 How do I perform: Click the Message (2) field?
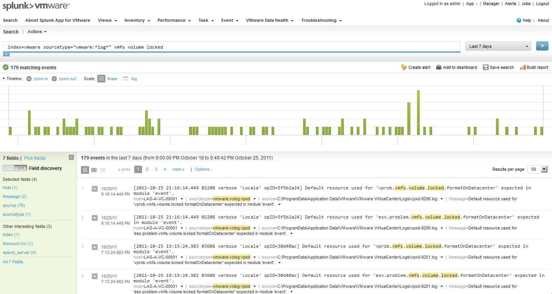point(14,196)
